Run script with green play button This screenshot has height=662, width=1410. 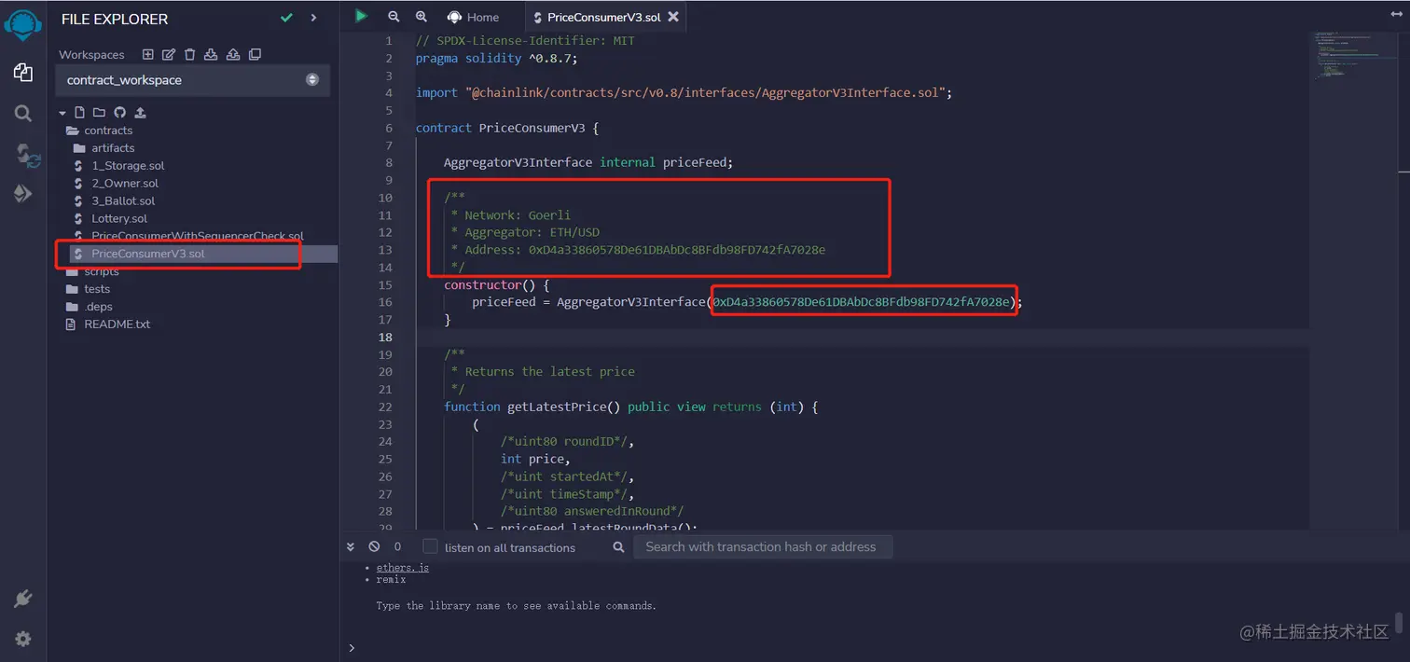pos(361,17)
